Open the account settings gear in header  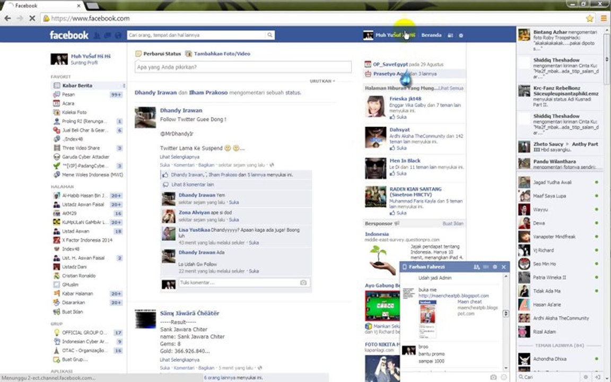pos(461,36)
